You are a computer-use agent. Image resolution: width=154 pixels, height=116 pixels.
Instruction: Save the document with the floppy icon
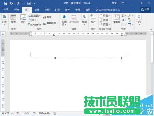point(6,3)
